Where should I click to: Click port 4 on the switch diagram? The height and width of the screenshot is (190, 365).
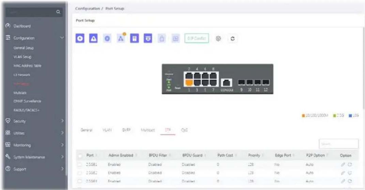197,75
